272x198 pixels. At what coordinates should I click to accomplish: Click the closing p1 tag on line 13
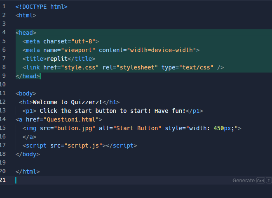point(195,111)
